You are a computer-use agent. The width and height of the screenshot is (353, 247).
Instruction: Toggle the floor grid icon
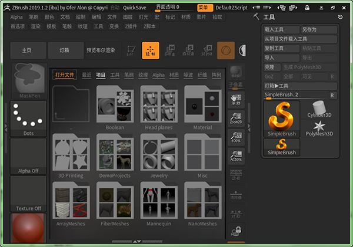pyautogui.click(x=236, y=194)
